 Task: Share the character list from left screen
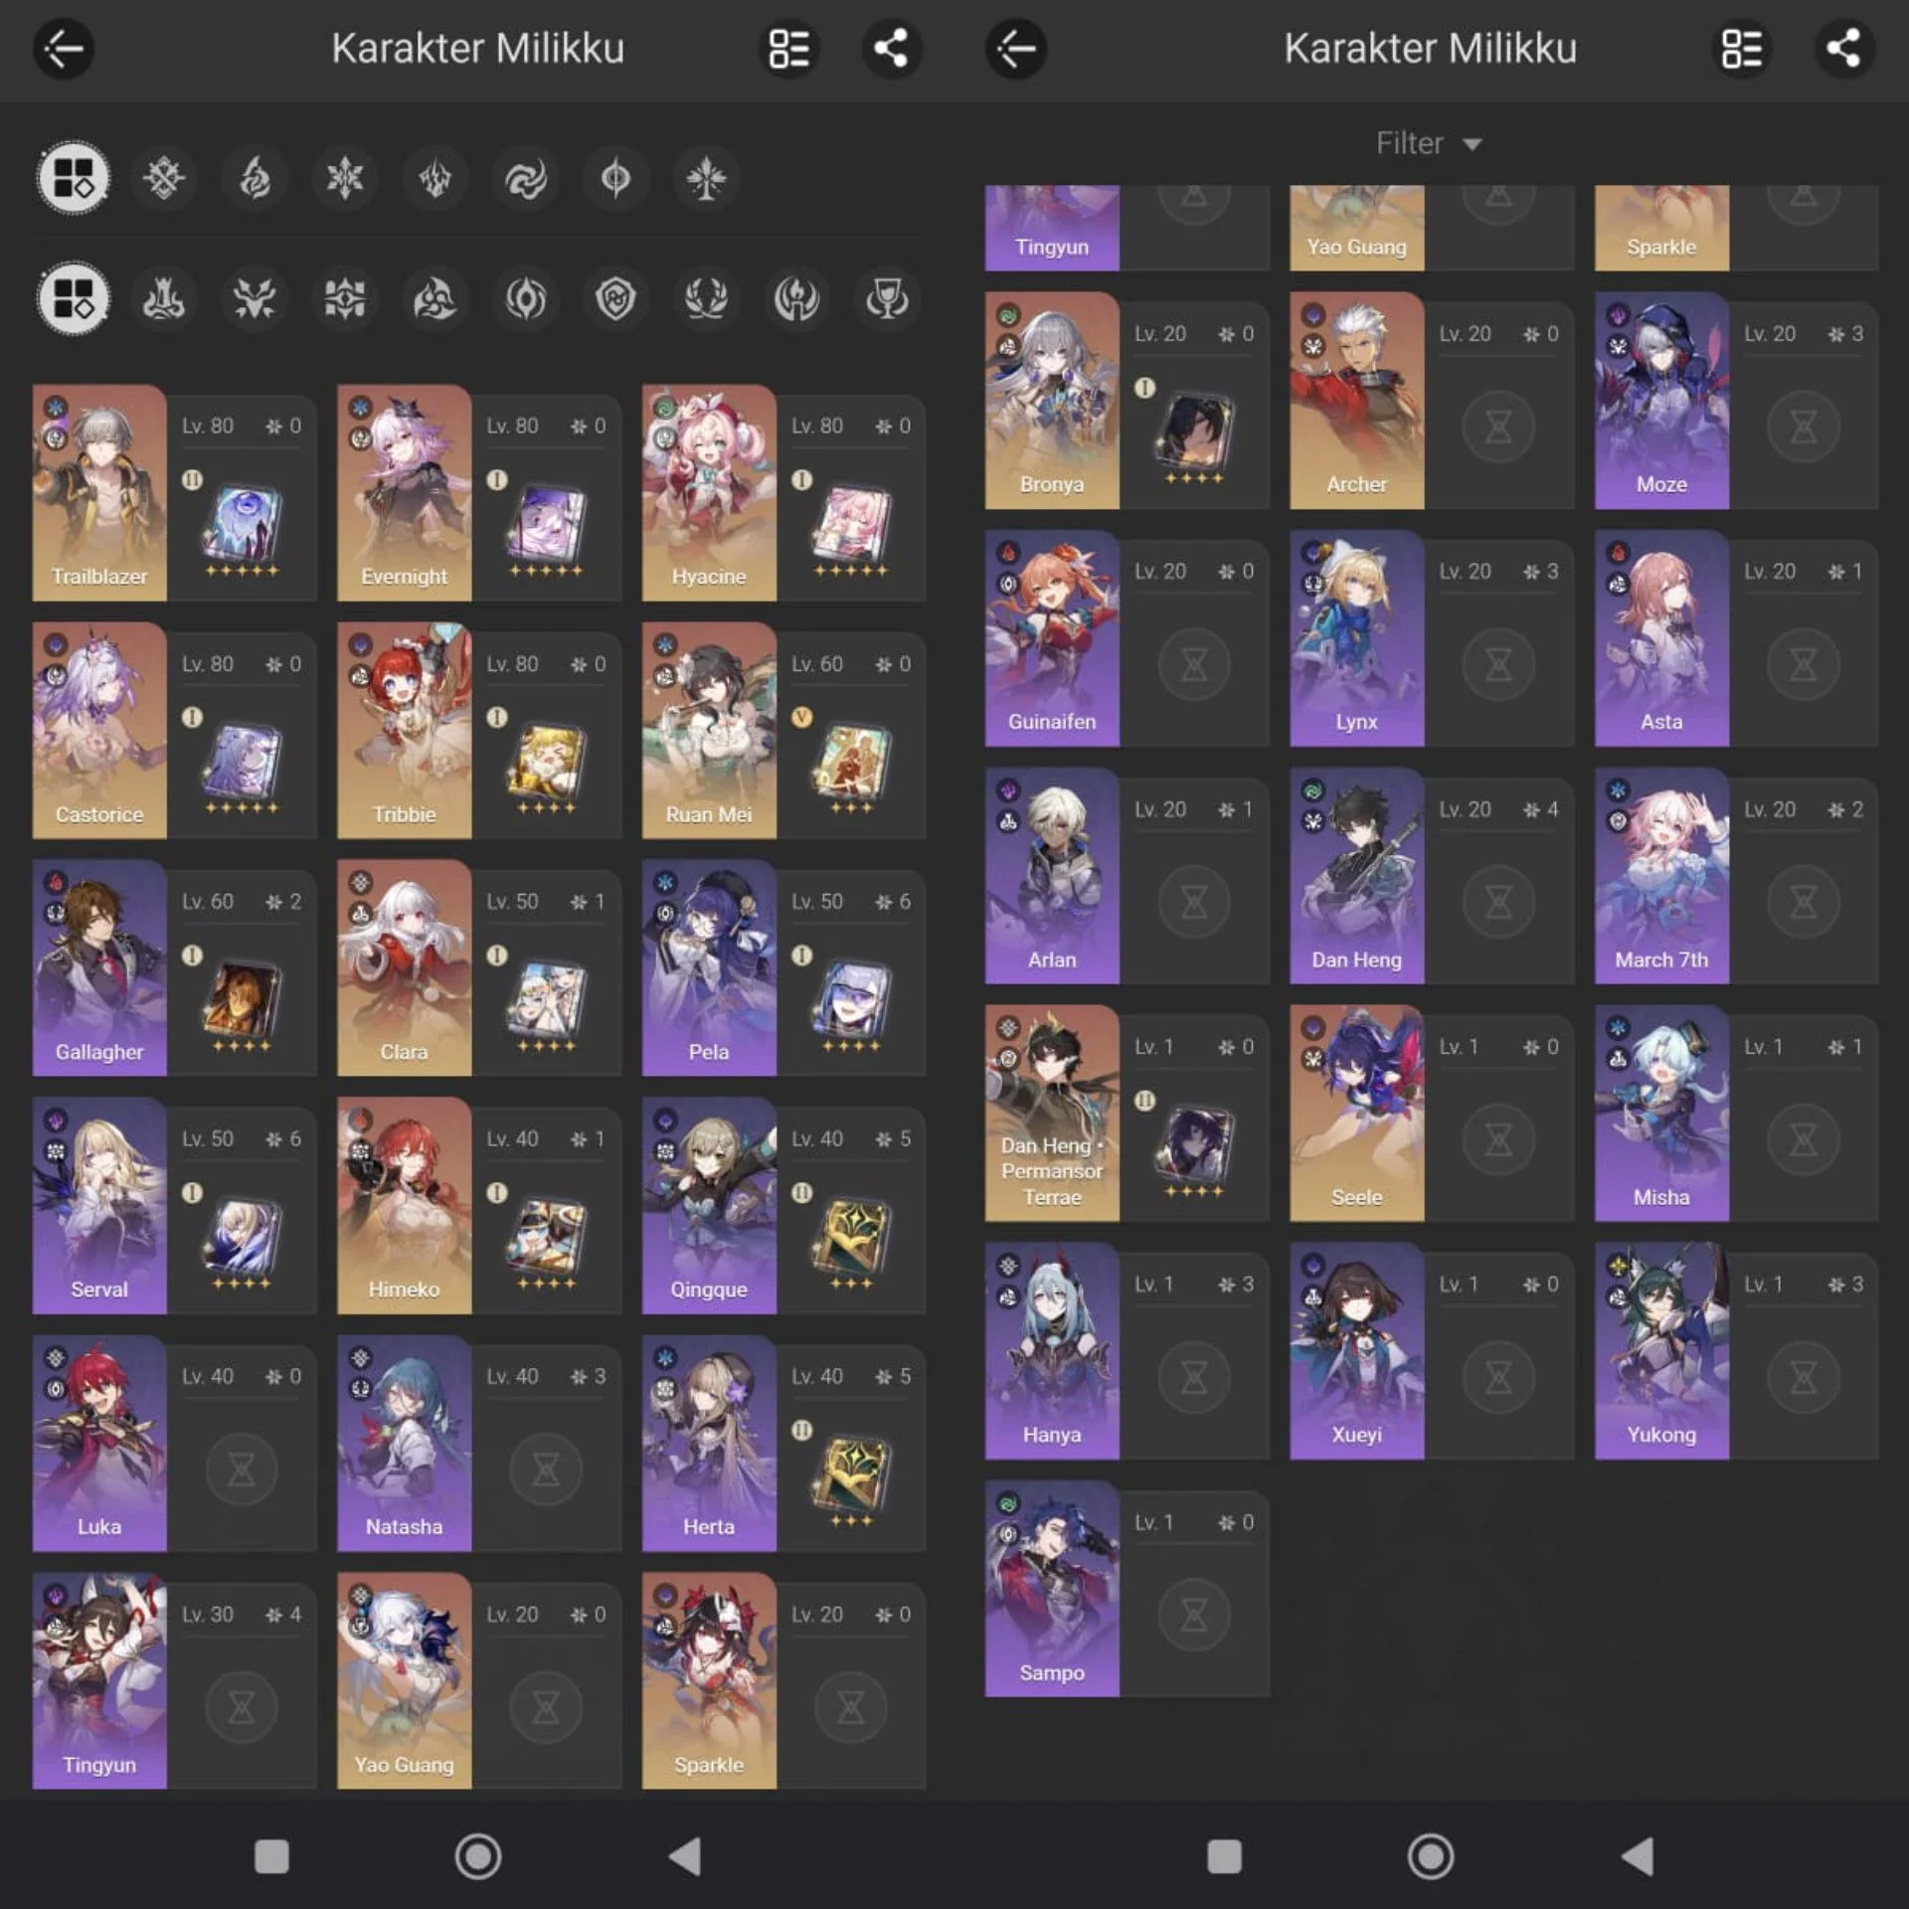[891, 49]
